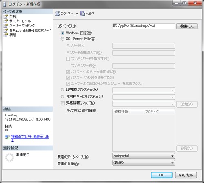The image size is (204, 183).
Task: Confirm with the OK button
Action: 162,175
